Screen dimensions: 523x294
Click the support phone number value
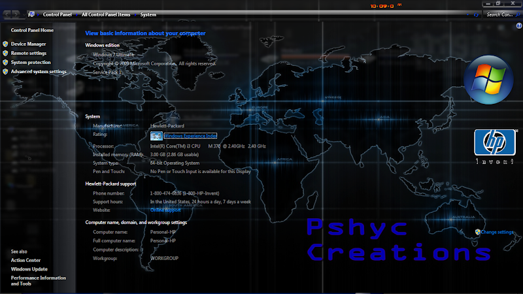[185, 193]
